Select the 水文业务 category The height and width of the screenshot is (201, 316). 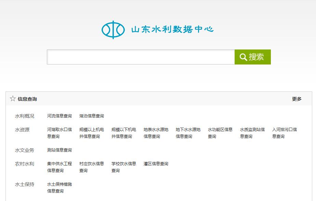[25, 150]
